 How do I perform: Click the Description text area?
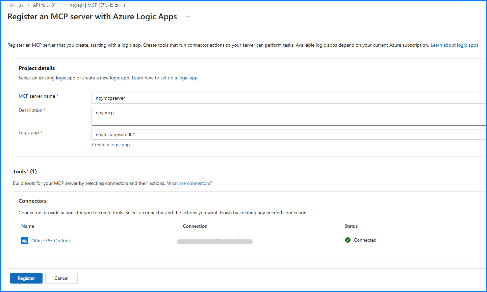(289, 116)
